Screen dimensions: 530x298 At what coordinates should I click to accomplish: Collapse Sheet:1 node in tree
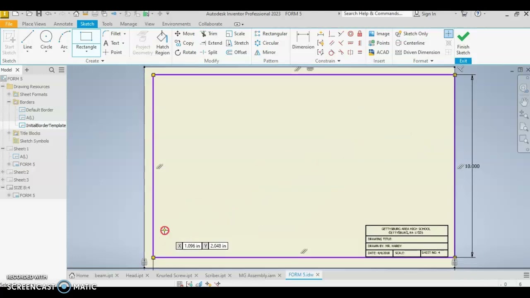tap(3, 149)
